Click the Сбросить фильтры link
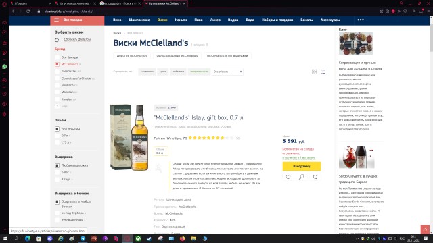This screenshot has width=433, height=243. pyautogui.click(x=77, y=39)
